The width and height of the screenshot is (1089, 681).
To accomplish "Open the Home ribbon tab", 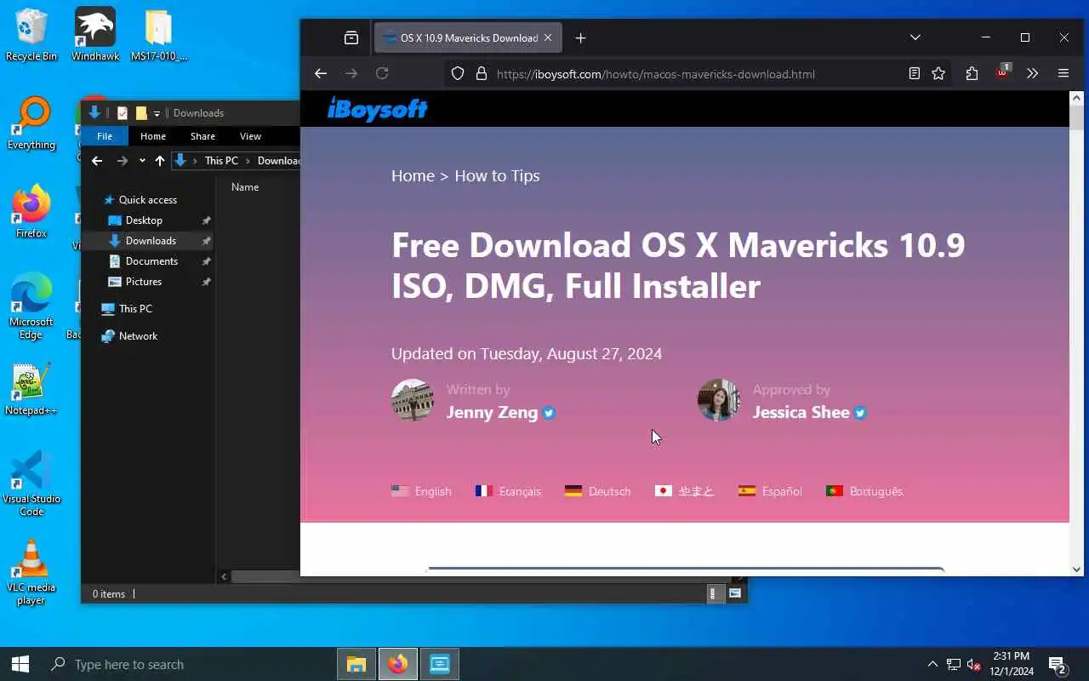I will (153, 136).
